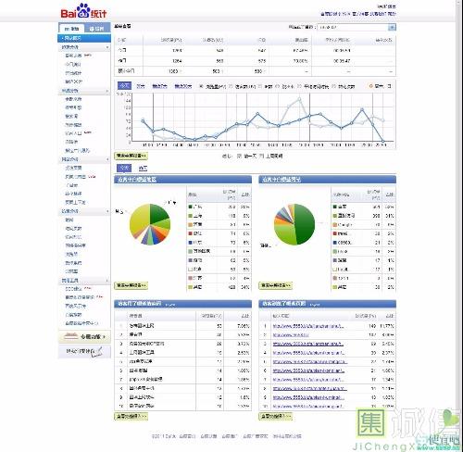The image size is (463, 452).
Task: Switch chart range to 最近7天 tab
Action: (159, 86)
